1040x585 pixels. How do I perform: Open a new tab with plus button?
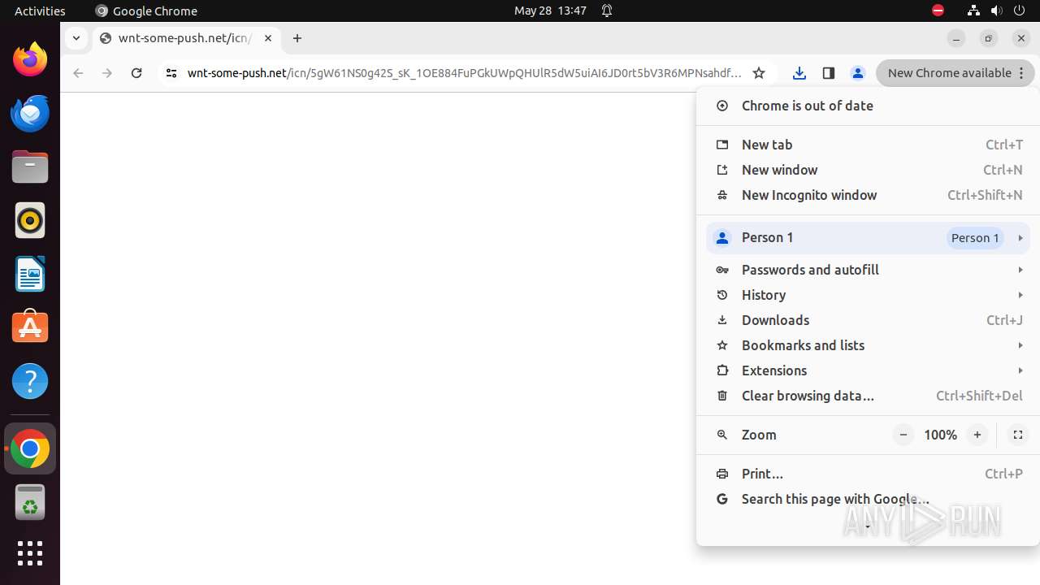tap(297, 38)
